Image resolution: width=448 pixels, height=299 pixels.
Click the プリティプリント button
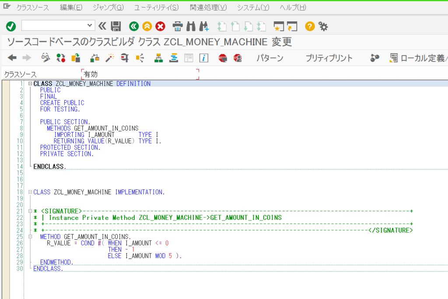tap(329, 58)
